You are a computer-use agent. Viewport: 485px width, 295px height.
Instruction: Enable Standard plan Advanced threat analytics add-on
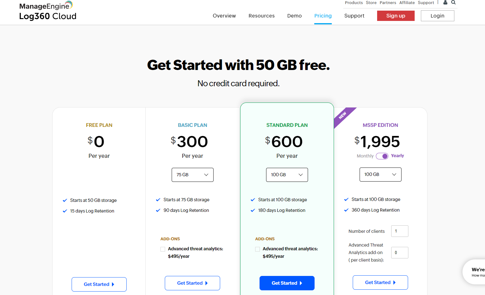(x=258, y=249)
